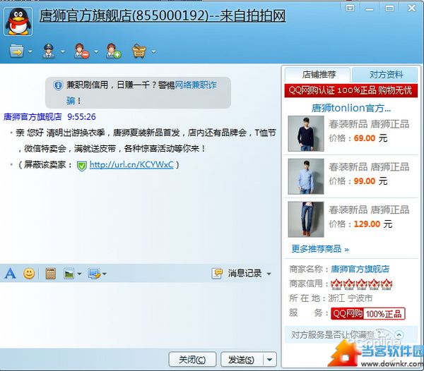Click the message input text area
Screen dimensions: 424x371
(139, 315)
